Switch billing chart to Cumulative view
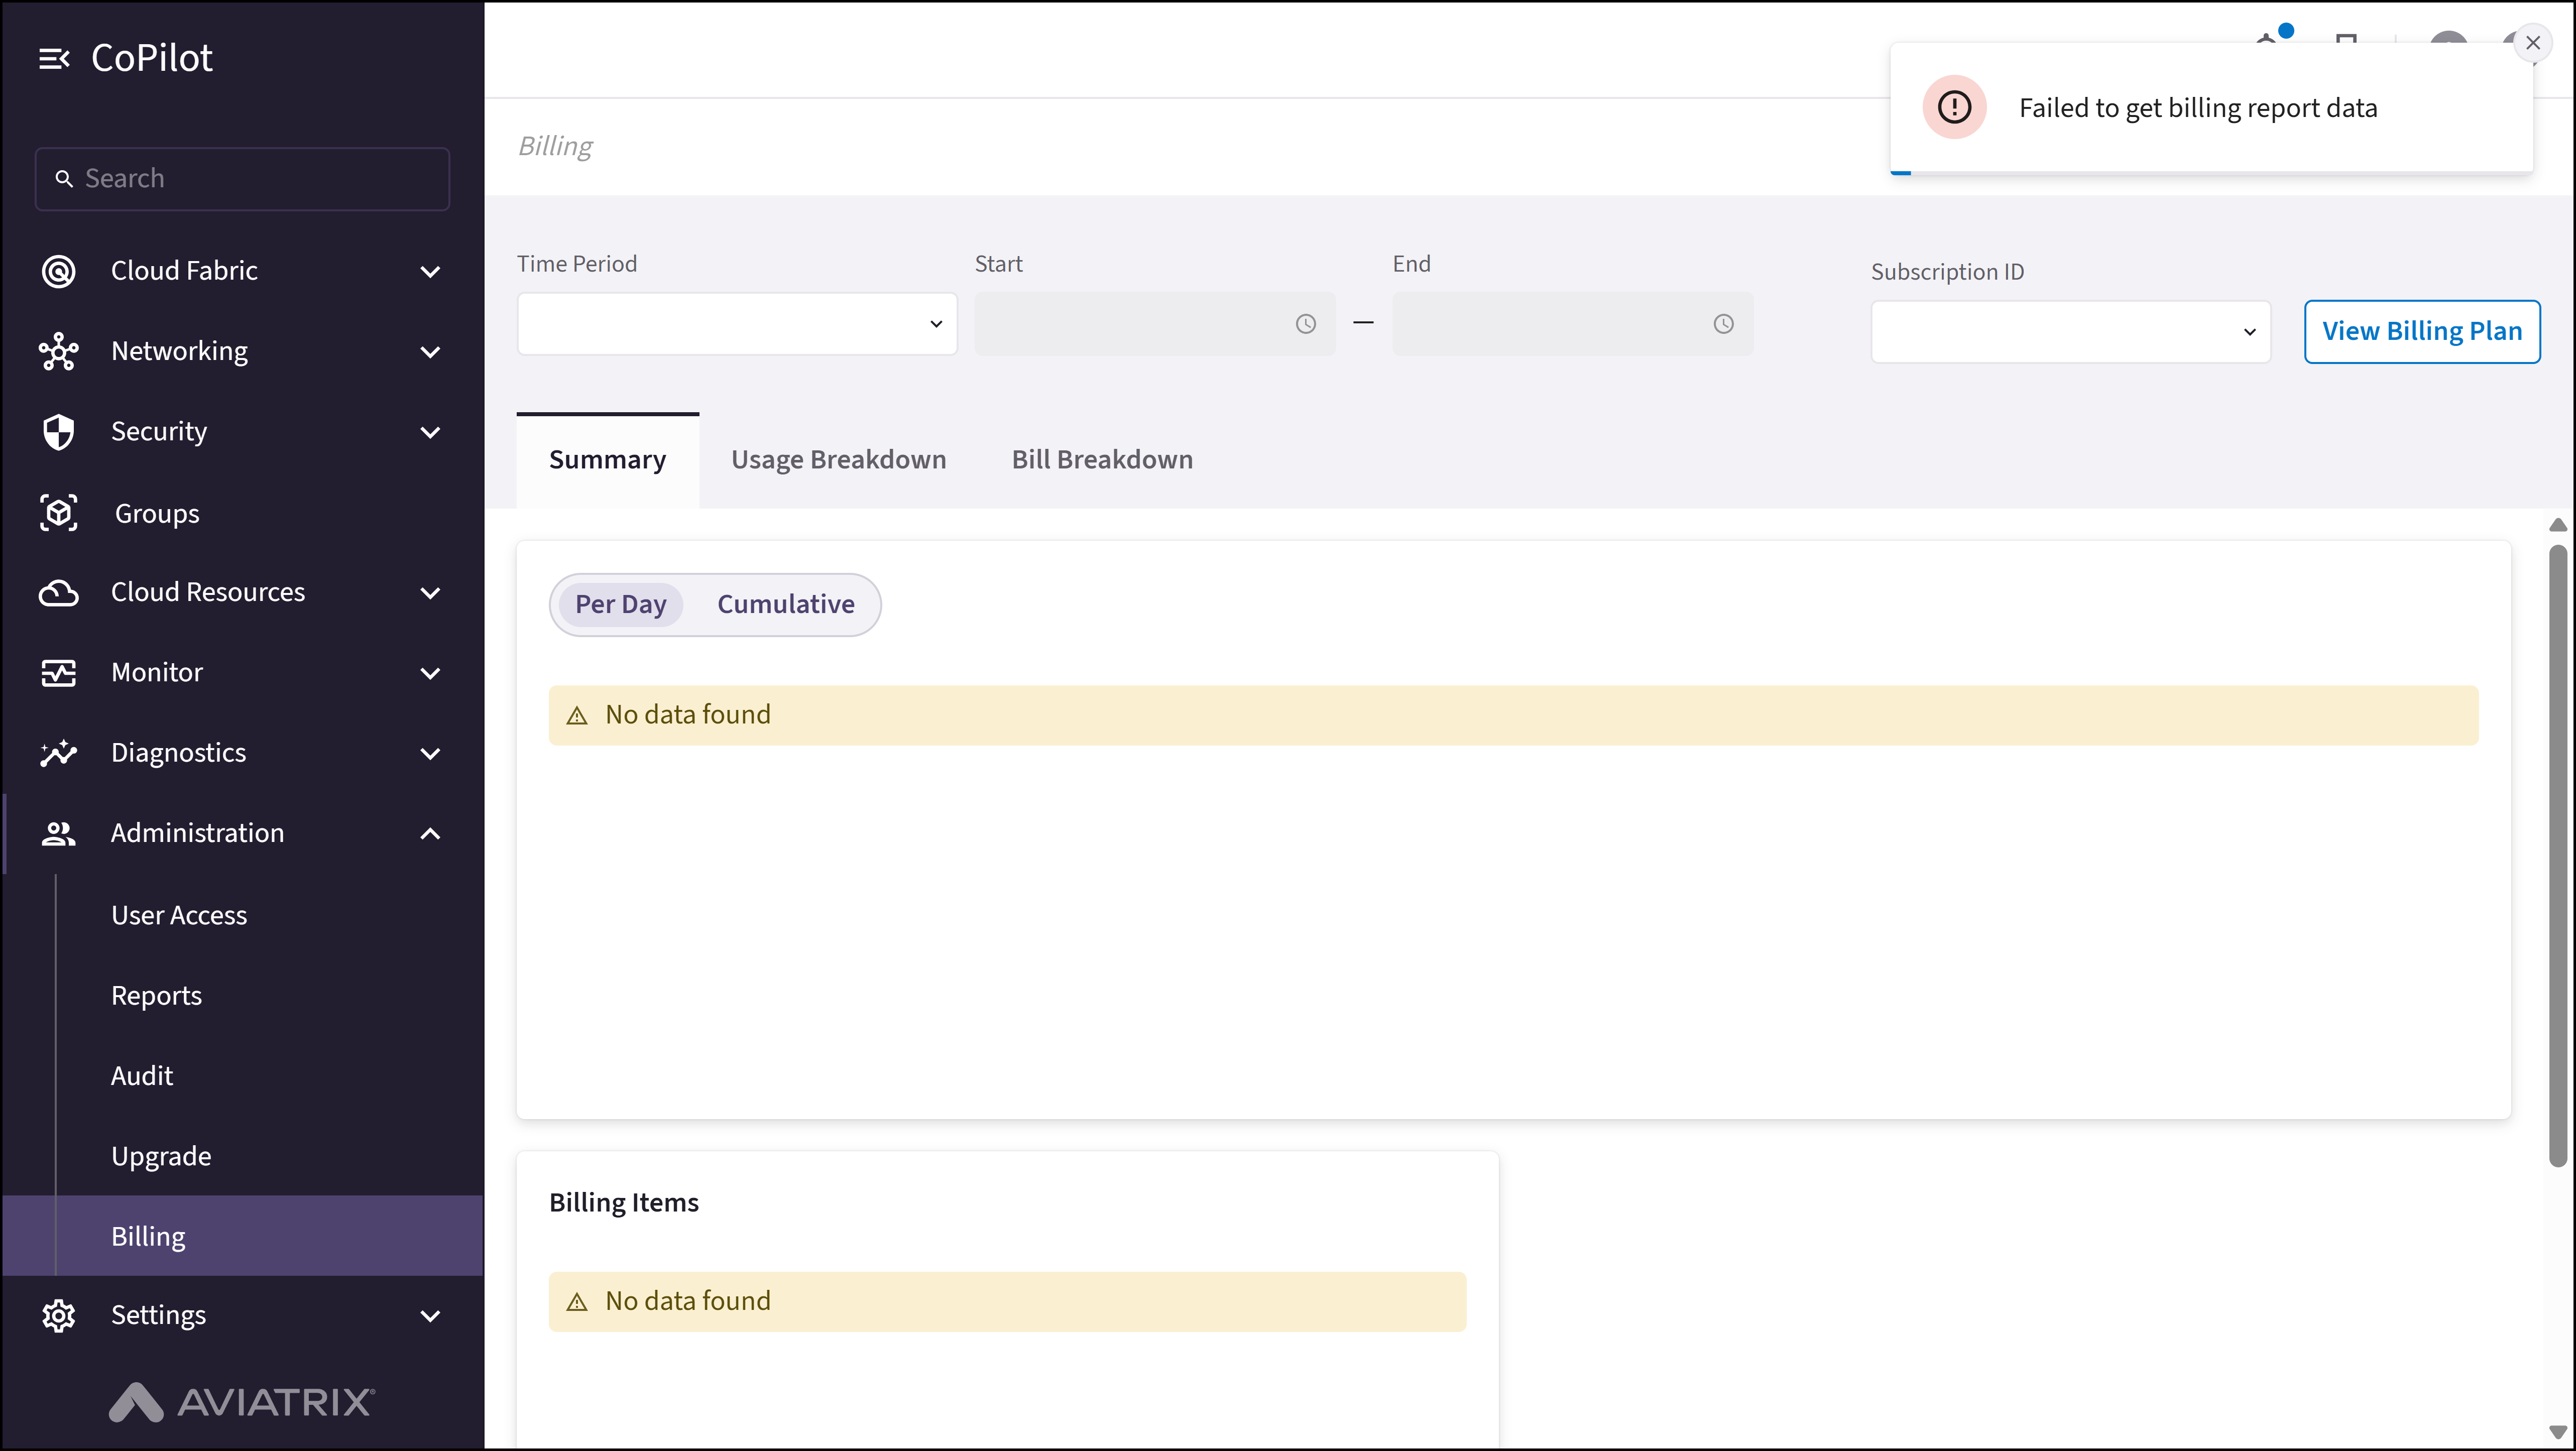 tap(786, 604)
